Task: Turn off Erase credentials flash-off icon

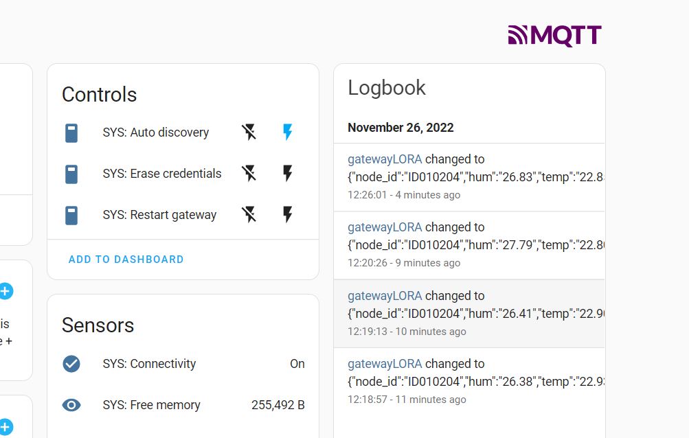Action: [249, 174]
